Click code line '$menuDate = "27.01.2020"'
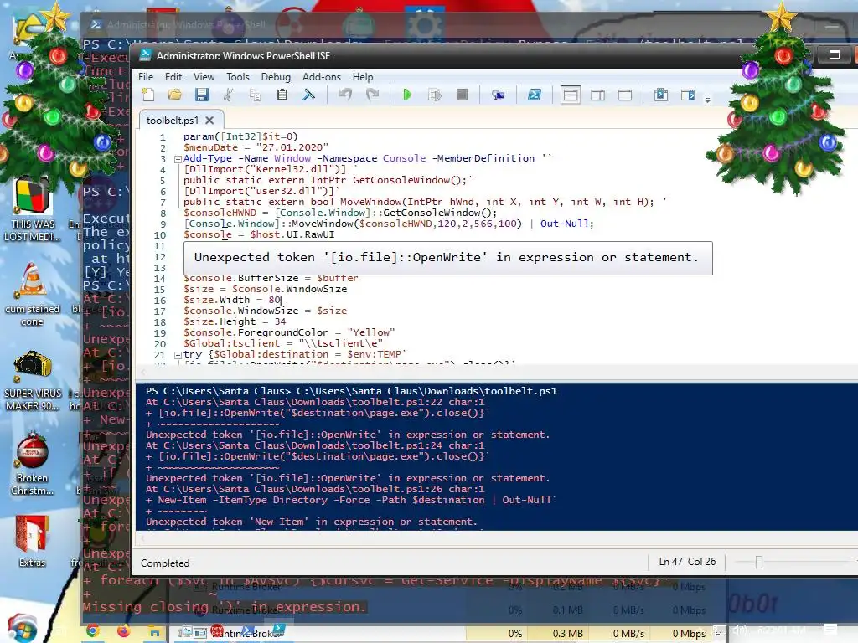 click(x=256, y=147)
